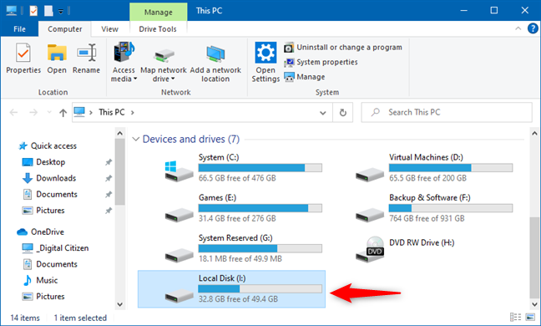Screen dimensions: 541x326
Task: Switch to Details view icon in status bar
Action: [x=515, y=317]
